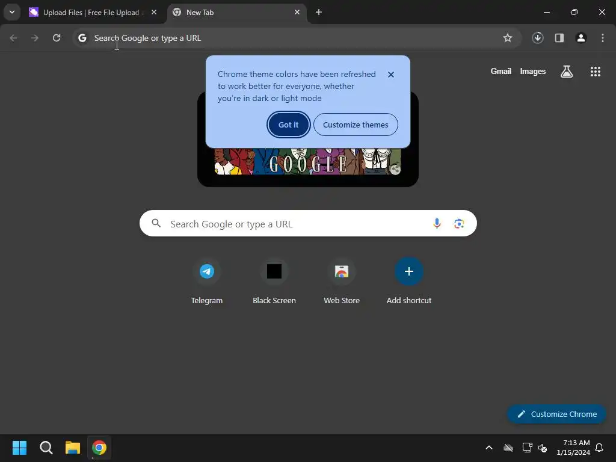Image resolution: width=616 pixels, height=462 pixels.
Task: Click the Google search box
Action: coord(308,224)
